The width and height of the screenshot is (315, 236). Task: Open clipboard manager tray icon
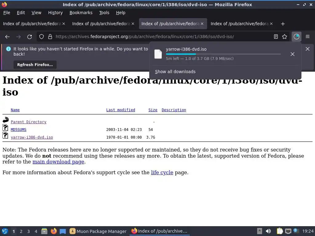(x=280, y=231)
